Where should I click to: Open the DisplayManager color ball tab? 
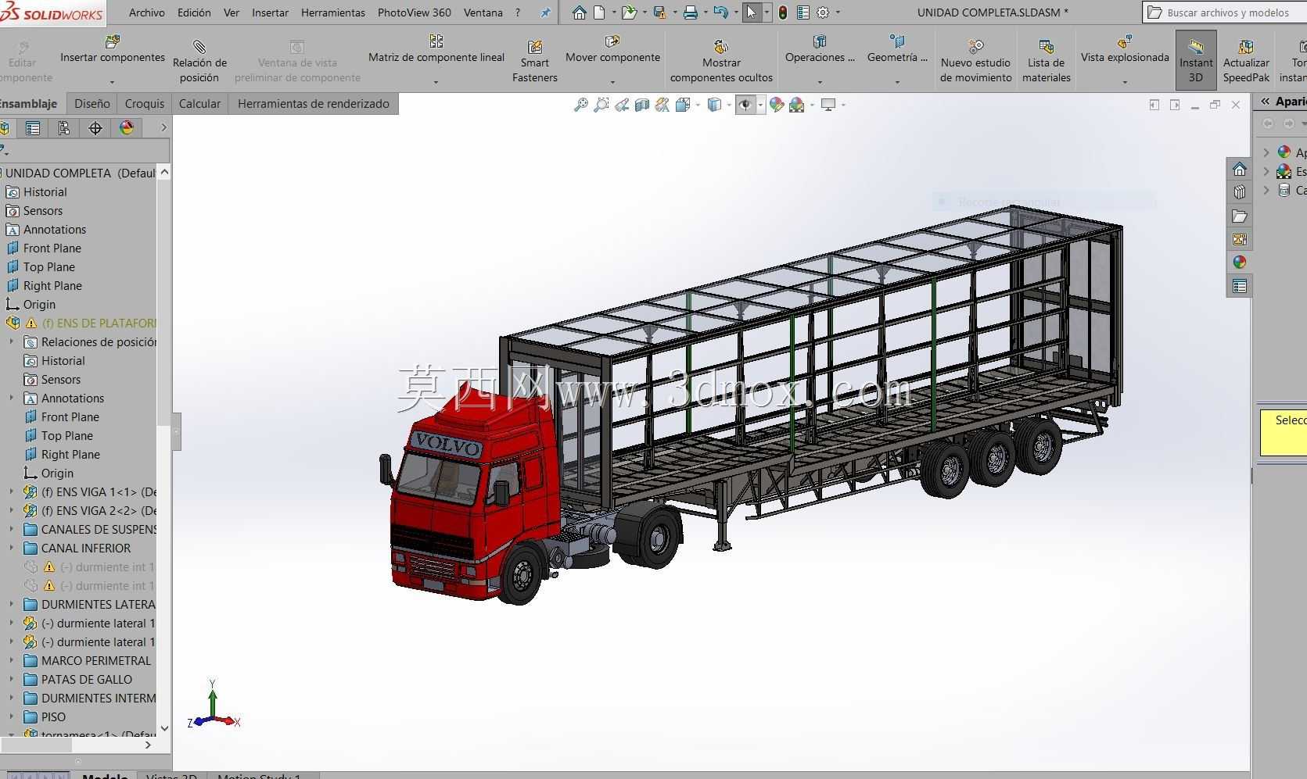coord(127,128)
